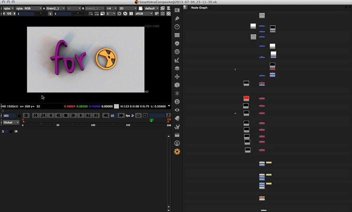
Task: Click the viewer gamma slider
Action: [x=78, y=14]
